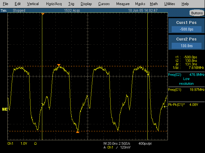Select the Pk-Pk(C1) 4.08V readout

[183, 105]
